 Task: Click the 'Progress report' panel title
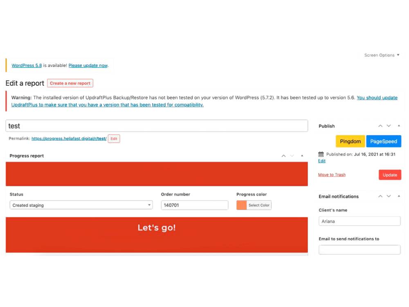coord(27,156)
